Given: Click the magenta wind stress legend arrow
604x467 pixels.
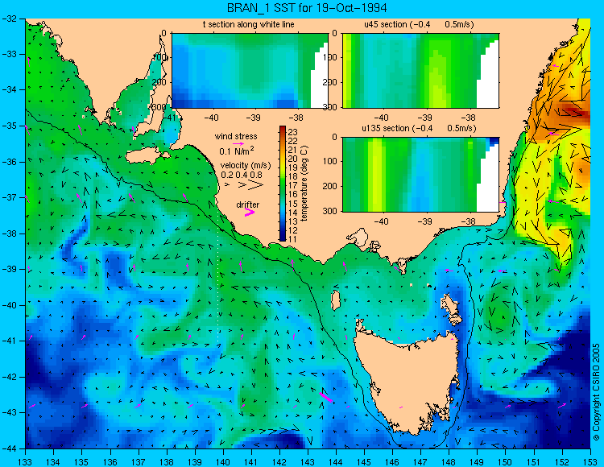Looking at the screenshot, I should (238, 143).
